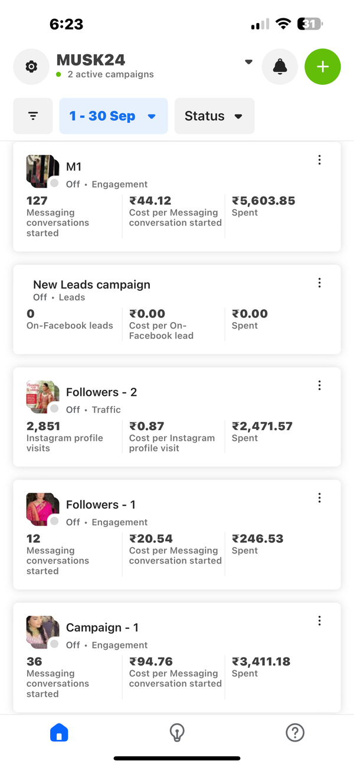354x767 pixels.
Task: Toggle M1 campaign status indicator
Action: (54, 183)
